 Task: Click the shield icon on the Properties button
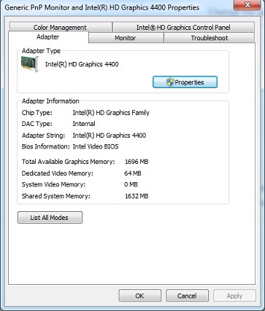[x=170, y=82]
